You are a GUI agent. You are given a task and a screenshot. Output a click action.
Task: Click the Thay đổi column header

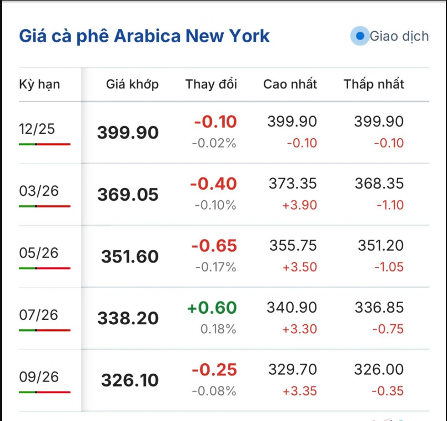point(211,85)
